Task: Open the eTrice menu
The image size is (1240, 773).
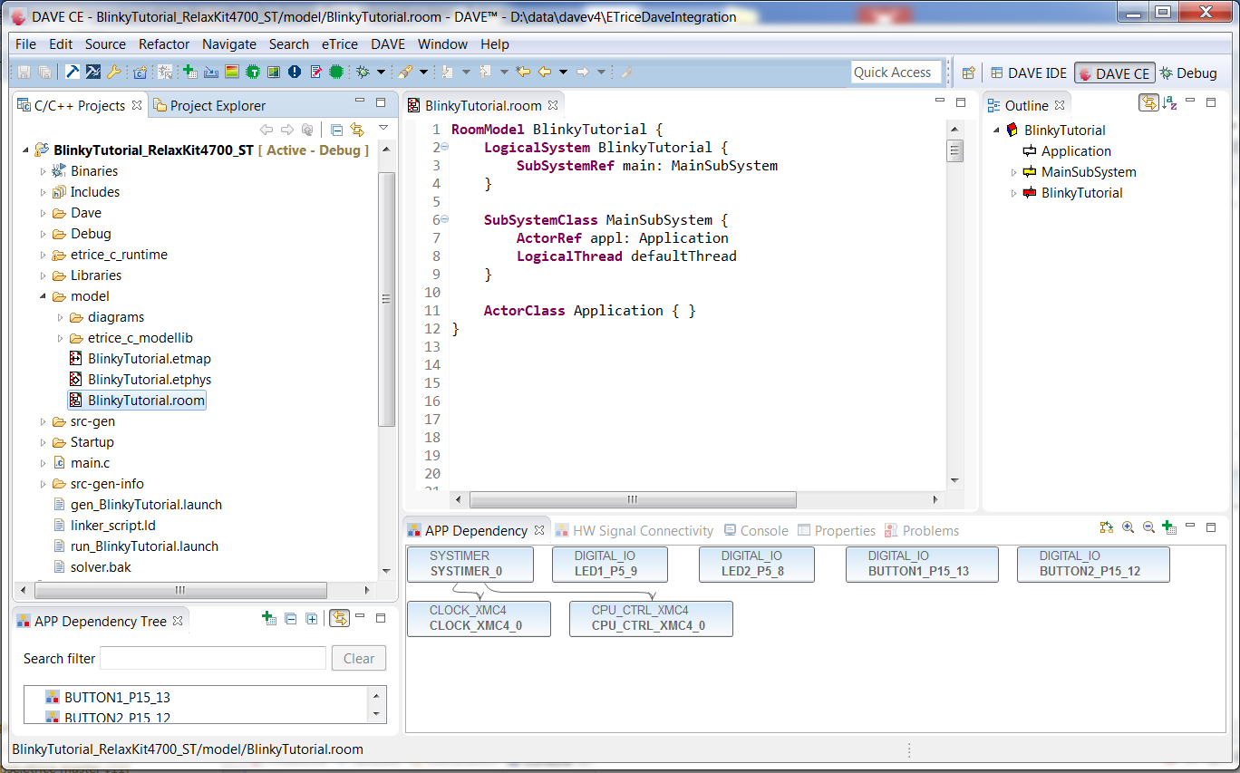Action: 339,43
